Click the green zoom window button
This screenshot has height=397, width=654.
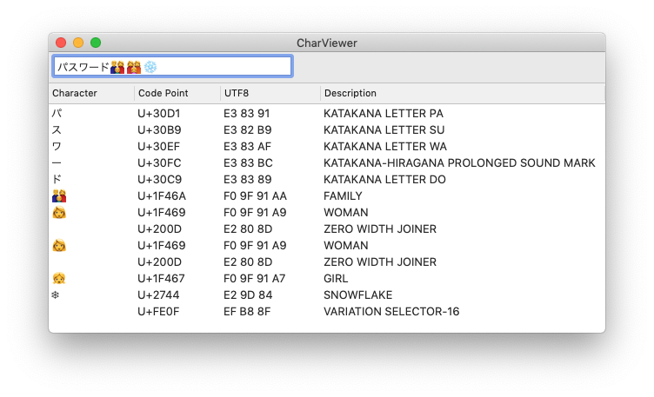(x=96, y=43)
